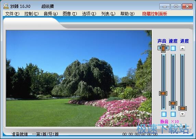This screenshot has height=139, width=196.
Task: Click the player app icon in title bar
Action: (x=6, y=6)
